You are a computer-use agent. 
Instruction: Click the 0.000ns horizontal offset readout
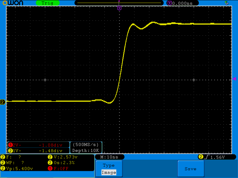[182, 3]
